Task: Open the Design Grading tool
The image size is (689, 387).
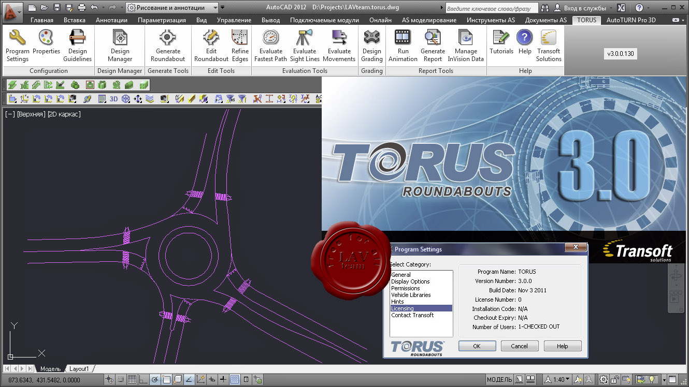Action: [371, 46]
